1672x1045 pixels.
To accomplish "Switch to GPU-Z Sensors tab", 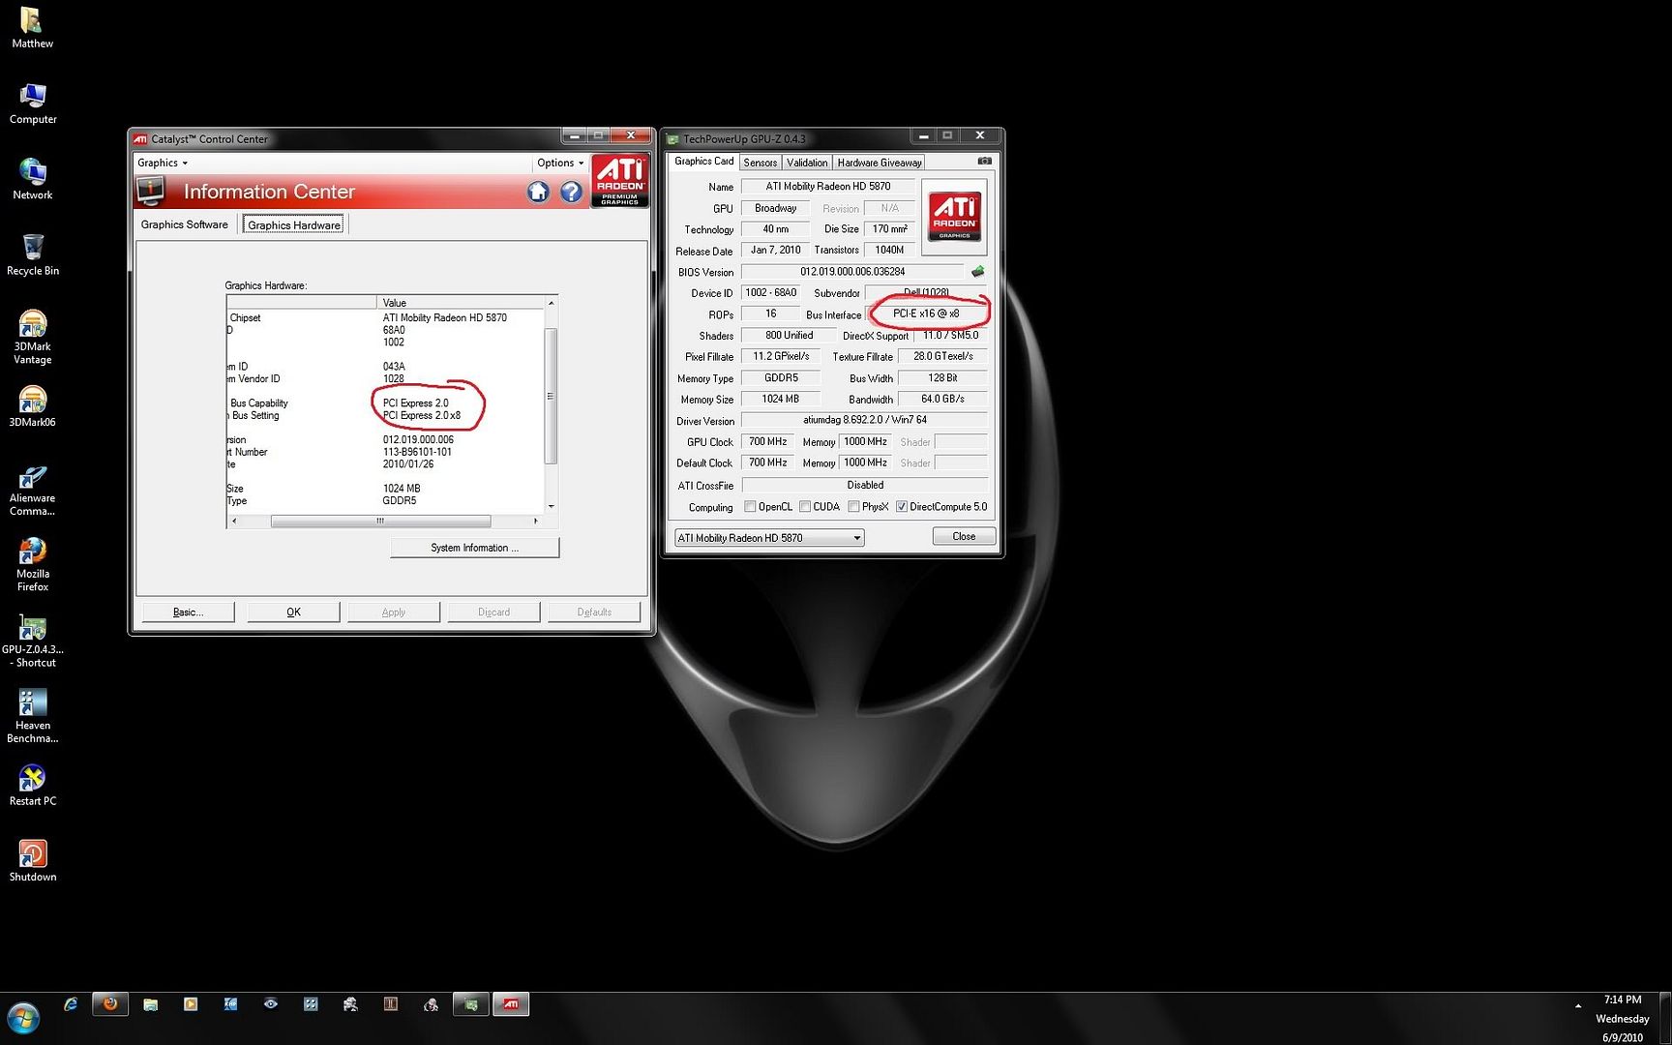I will point(760,163).
